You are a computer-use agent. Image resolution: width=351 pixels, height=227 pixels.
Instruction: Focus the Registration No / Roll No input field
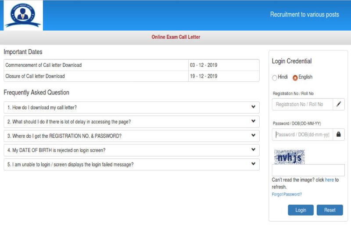coord(302,104)
